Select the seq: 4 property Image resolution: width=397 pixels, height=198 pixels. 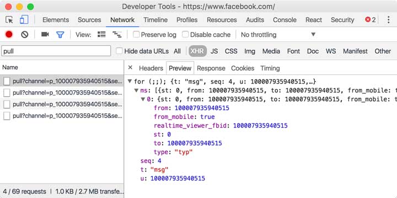click(151, 161)
